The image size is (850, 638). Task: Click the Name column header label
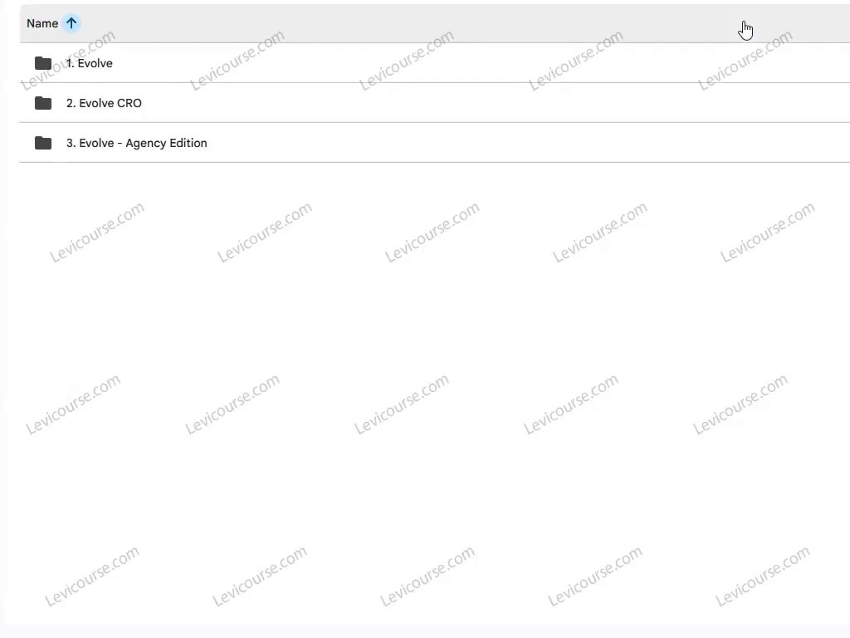tap(42, 23)
